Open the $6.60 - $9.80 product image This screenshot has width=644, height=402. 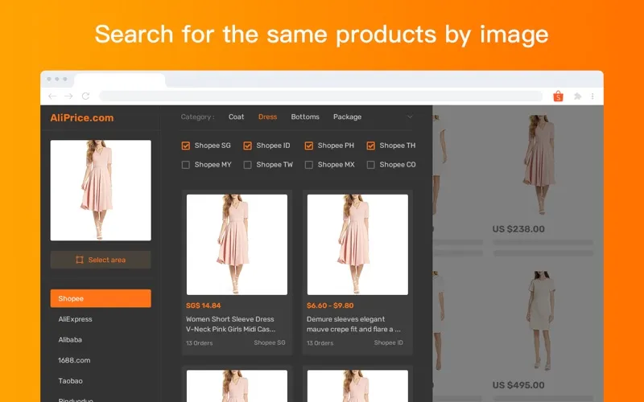(x=357, y=244)
